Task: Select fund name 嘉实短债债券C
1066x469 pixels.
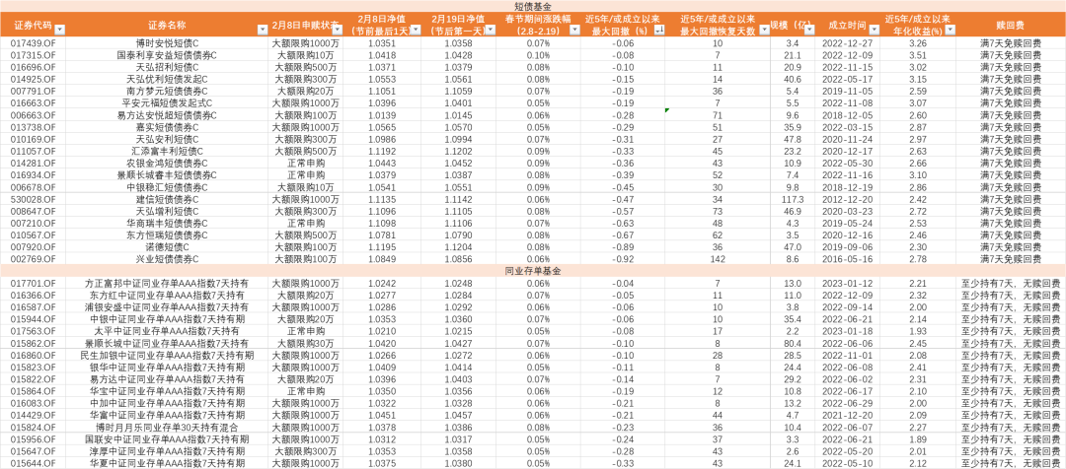Action: (167, 127)
